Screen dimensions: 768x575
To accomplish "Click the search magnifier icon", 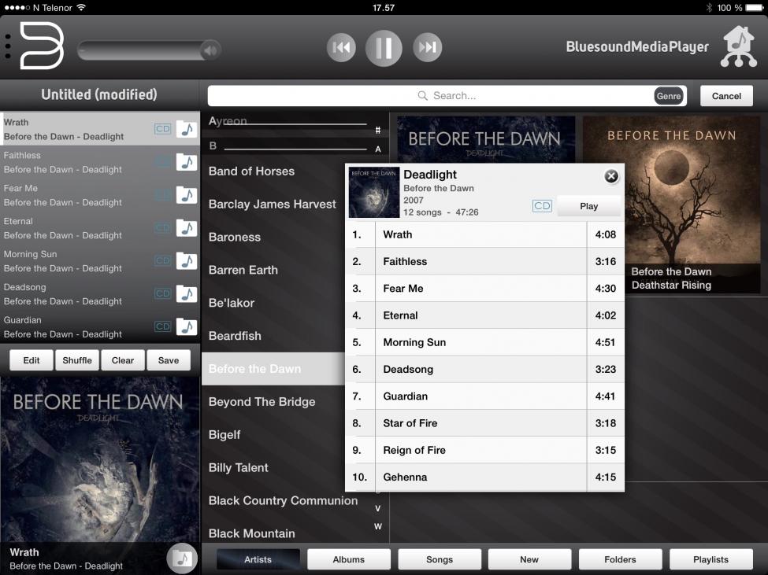I will [x=422, y=95].
